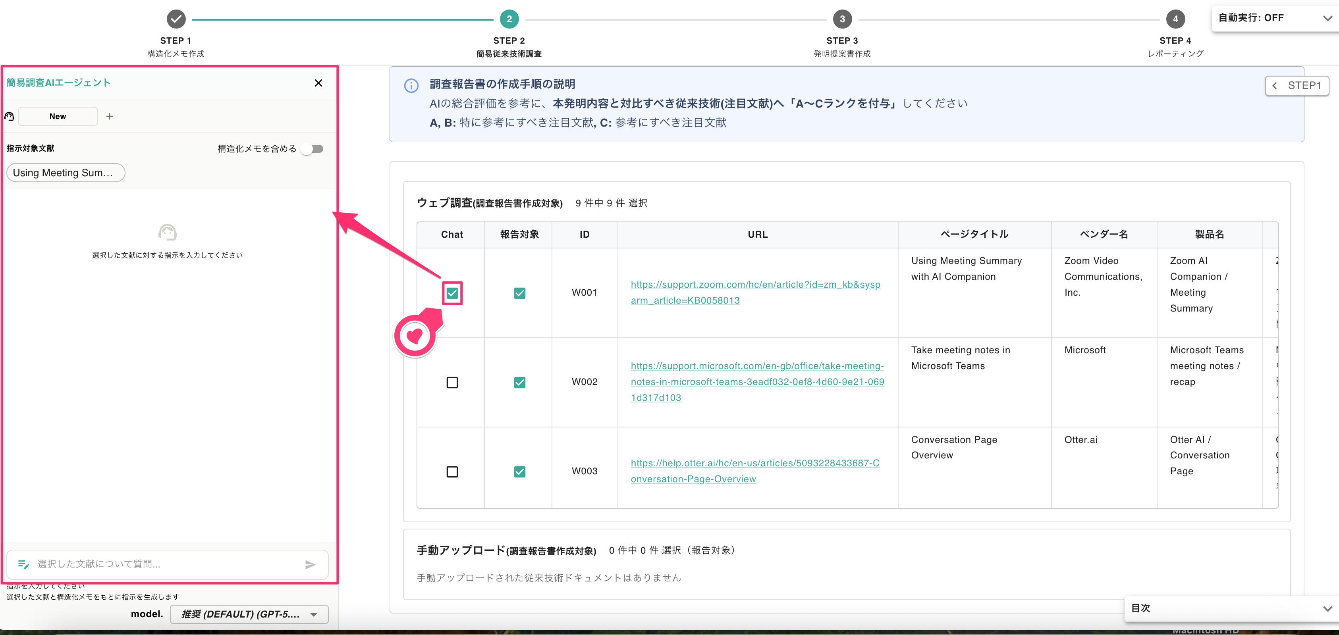This screenshot has height=635, width=1339.
Task: Click the ID cell W001
Action: (584, 292)
